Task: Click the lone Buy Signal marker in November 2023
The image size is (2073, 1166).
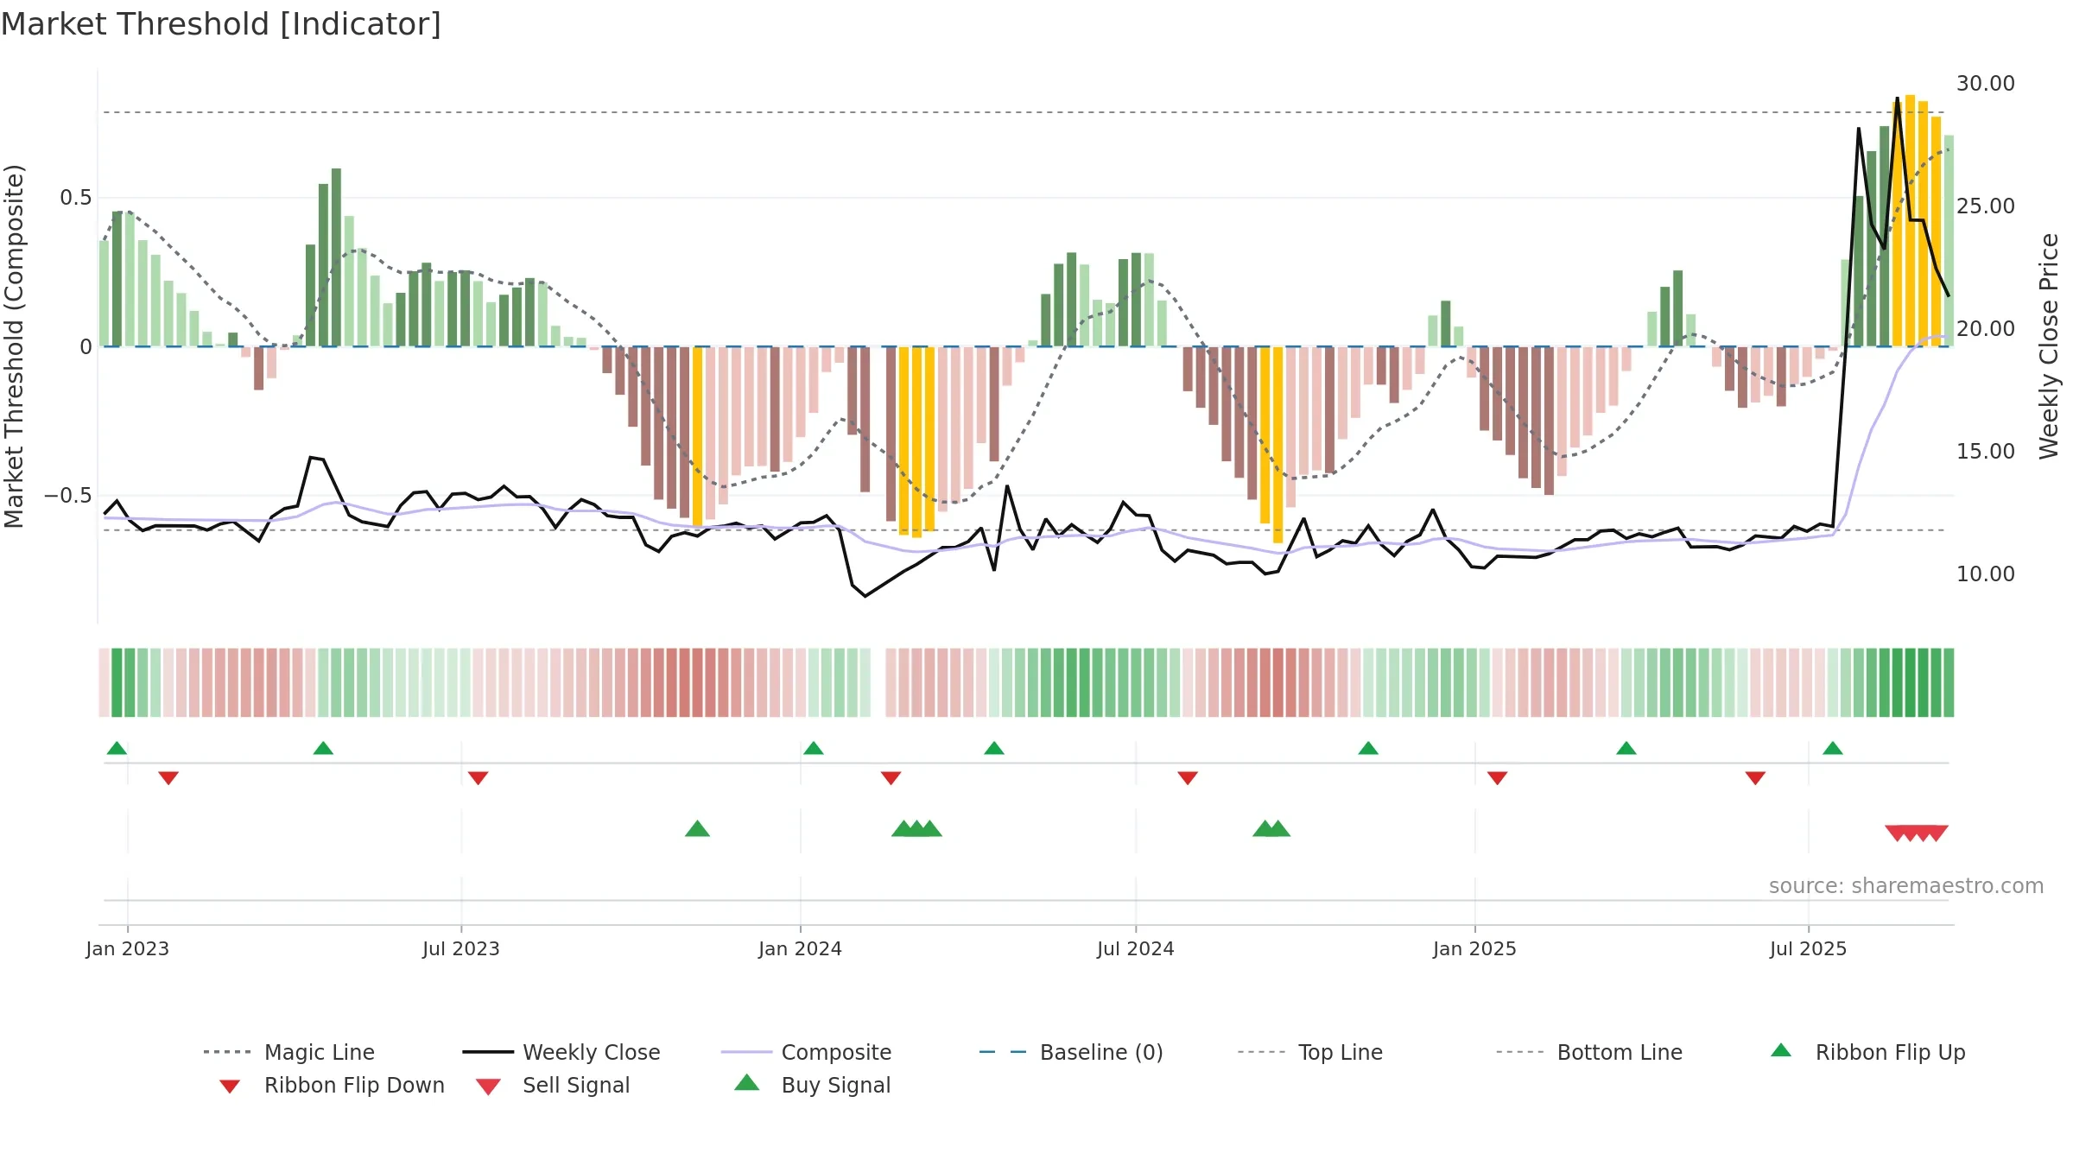Action: (697, 829)
